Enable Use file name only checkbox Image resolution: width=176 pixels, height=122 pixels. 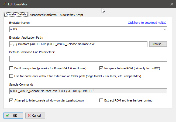[11, 76]
